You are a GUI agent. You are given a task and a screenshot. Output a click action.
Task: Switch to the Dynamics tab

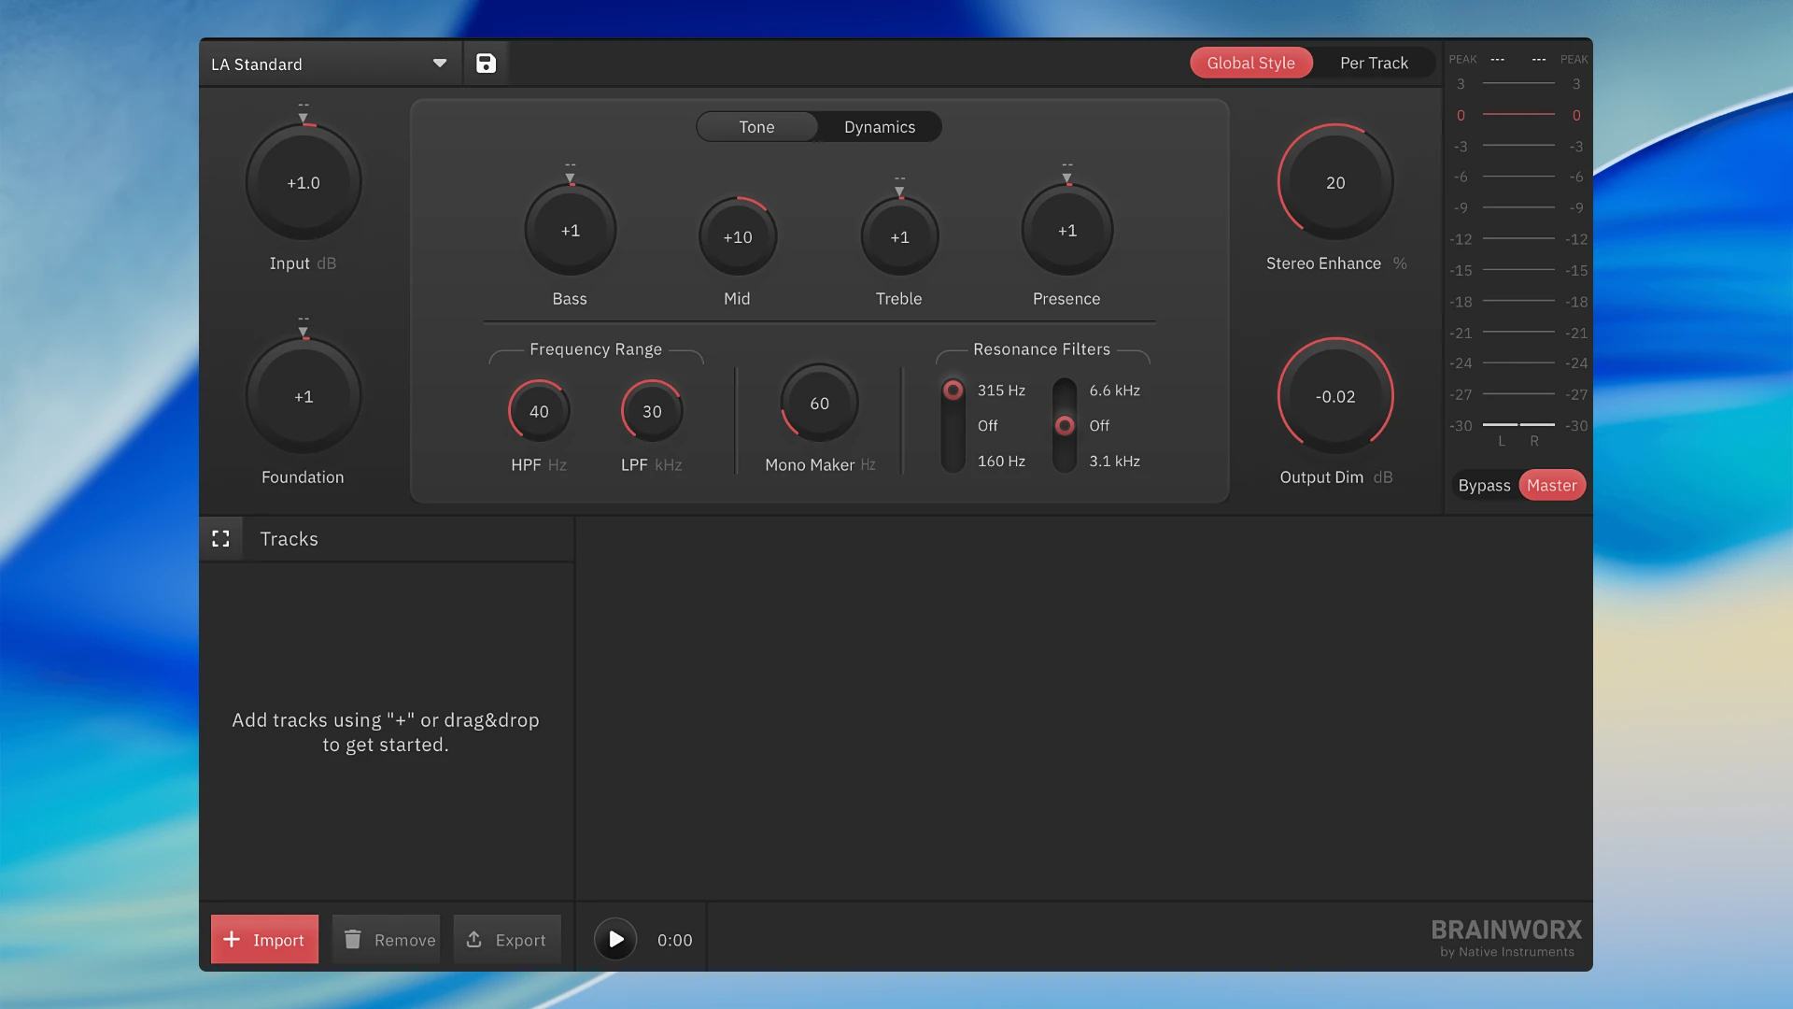click(x=879, y=127)
